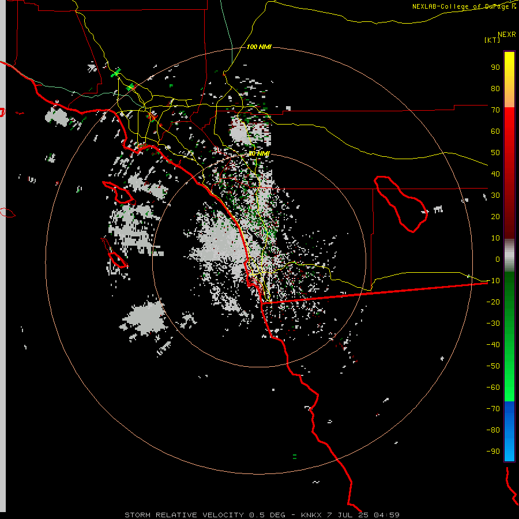This screenshot has width=519, height=519.
Task: Click the 30 value on the velocity scale
Action: click(495, 195)
